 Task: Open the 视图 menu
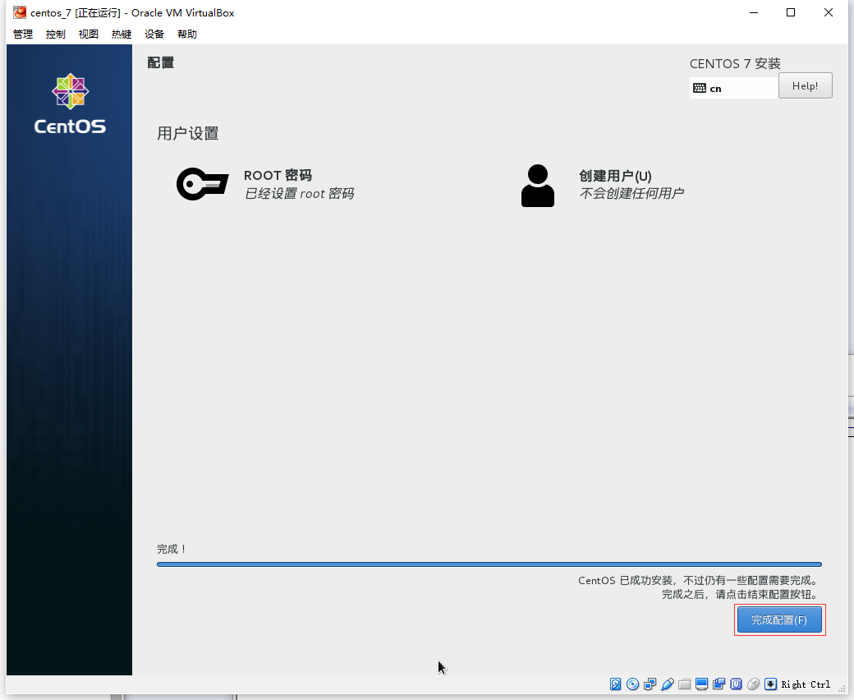[89, 35]
